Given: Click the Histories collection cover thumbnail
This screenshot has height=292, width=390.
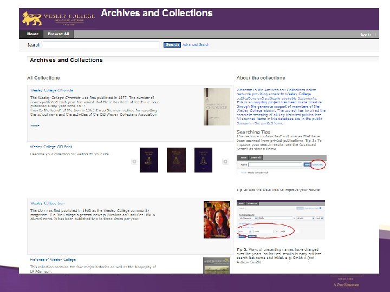Looking at the screenshot, I should pyautogui.click(x=217, y=266).
